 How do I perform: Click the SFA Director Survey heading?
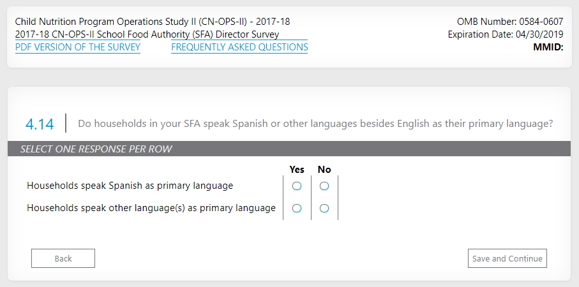pos(147,34)
